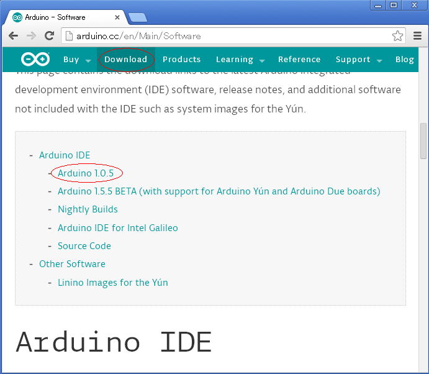Open Arduino IDE for Intel Galileo link
429x374 pixels.
coord(117,228)
